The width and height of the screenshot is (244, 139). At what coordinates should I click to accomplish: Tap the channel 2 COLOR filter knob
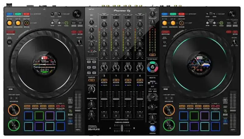(x=128, y=67)
